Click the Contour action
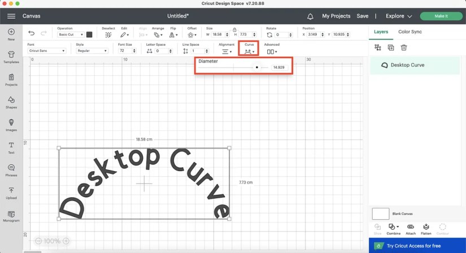The image size is (466, 253). (442, 229)
